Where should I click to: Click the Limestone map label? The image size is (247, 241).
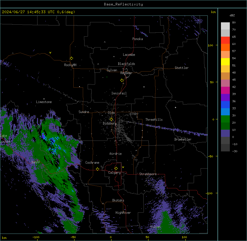coord(44,102)
